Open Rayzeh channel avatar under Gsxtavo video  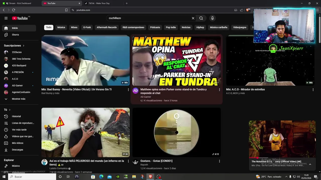[135, 162]
